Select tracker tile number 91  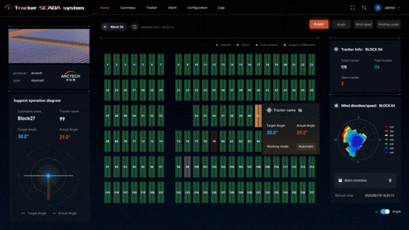tap(107, 167)
